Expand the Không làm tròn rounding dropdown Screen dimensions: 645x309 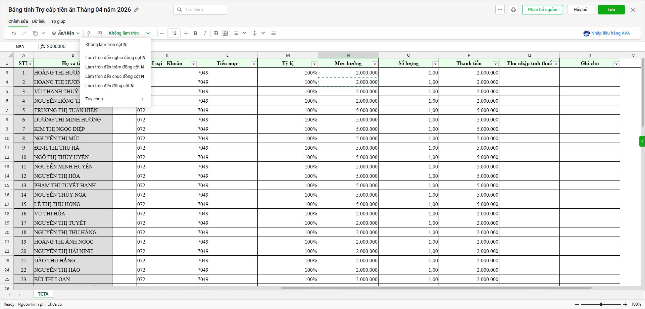click(x=148, y=33)
